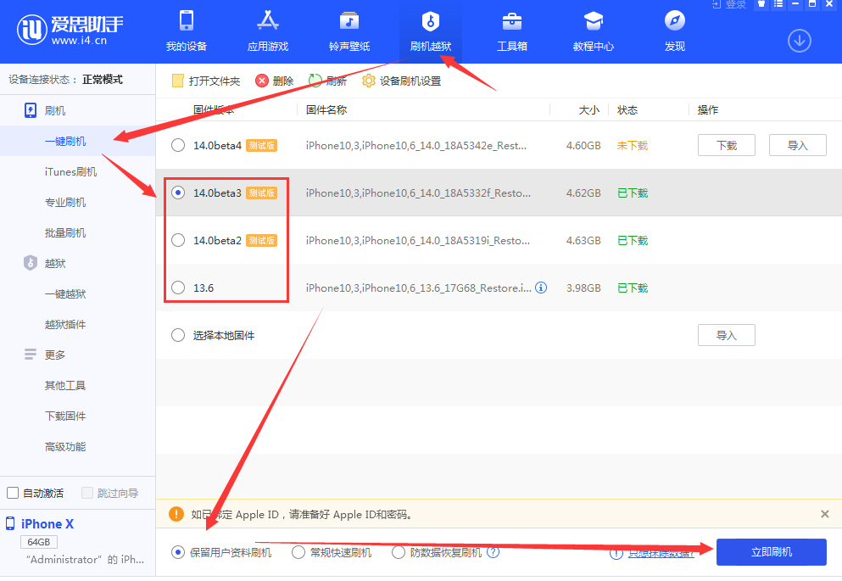Open the 铃声壁纸 ringtones and wallpapers section
This screenshot has height=581, width=842.
(x=349, y=31)
